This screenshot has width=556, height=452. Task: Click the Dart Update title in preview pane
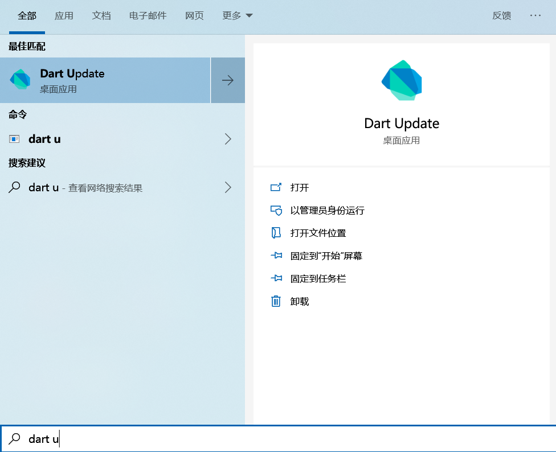(402, 124)
